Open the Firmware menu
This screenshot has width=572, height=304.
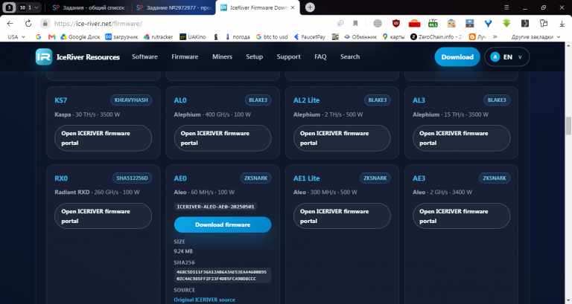(x=185, y=56)
